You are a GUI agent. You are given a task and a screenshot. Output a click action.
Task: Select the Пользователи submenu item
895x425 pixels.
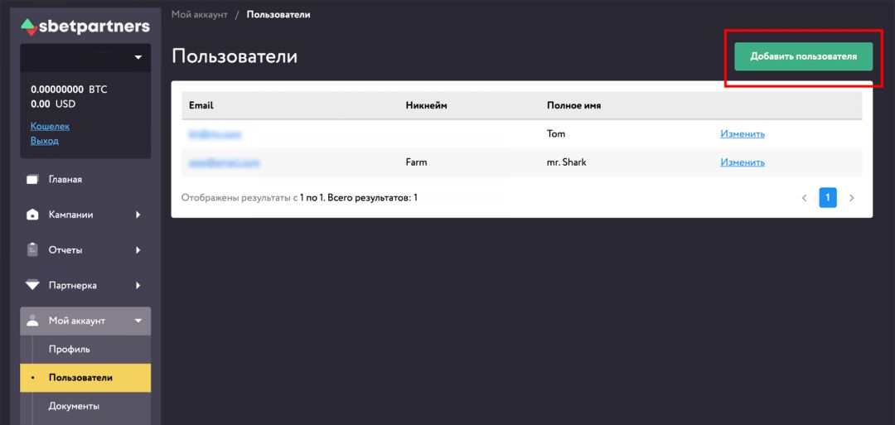click(x=85, y=378)
